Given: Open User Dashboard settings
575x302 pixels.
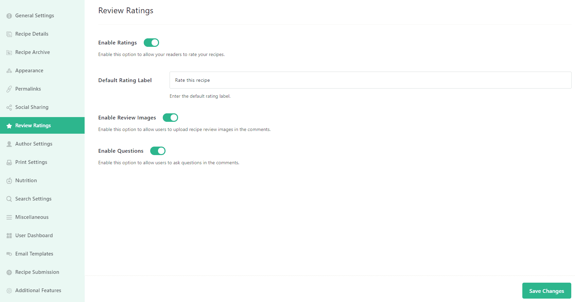Looking at the screenshot, I should pos(42,235).
